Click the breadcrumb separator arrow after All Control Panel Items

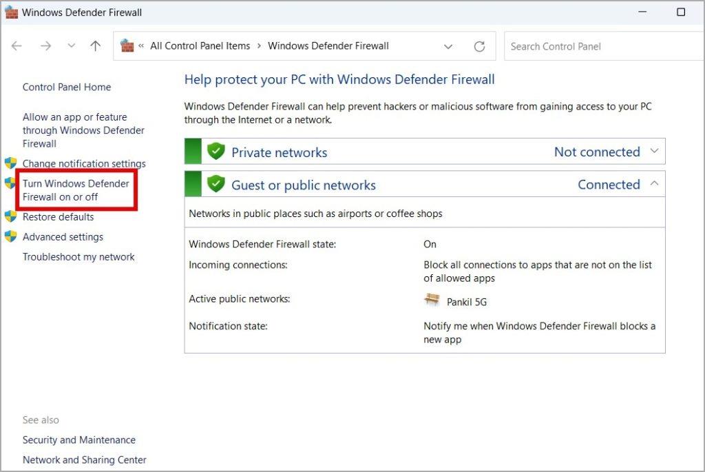(x=259, y=46)
